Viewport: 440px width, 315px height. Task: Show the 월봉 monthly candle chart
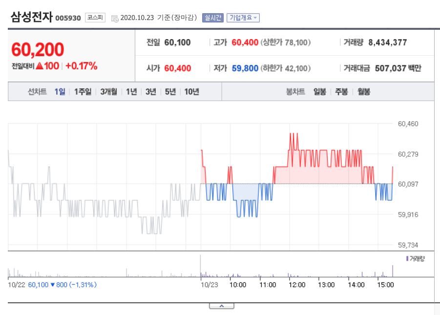[x=364, y=91]
